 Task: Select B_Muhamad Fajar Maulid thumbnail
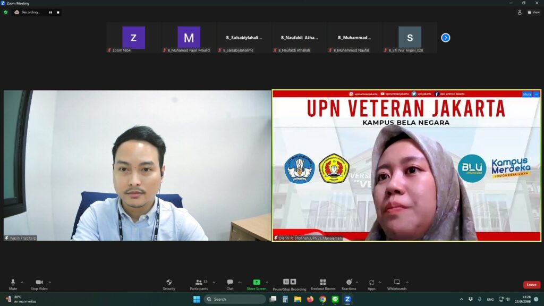[189, 38]
